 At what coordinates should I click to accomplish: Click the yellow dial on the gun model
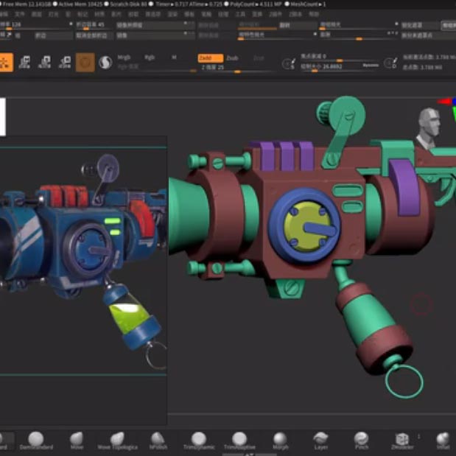click(308, 227)
